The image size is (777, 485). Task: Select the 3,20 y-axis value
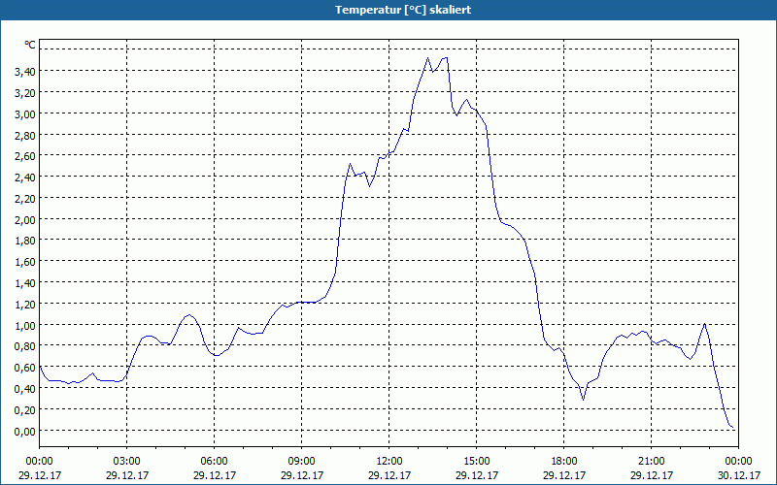coord(25,93)
